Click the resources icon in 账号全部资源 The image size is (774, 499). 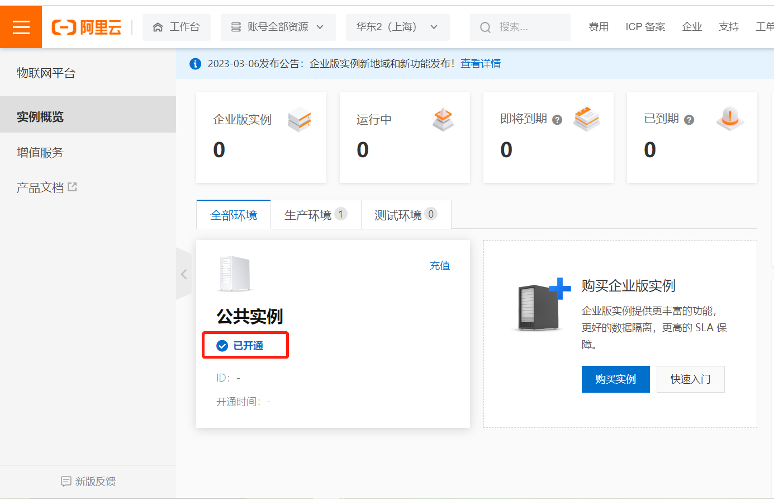tap(236, 27)
